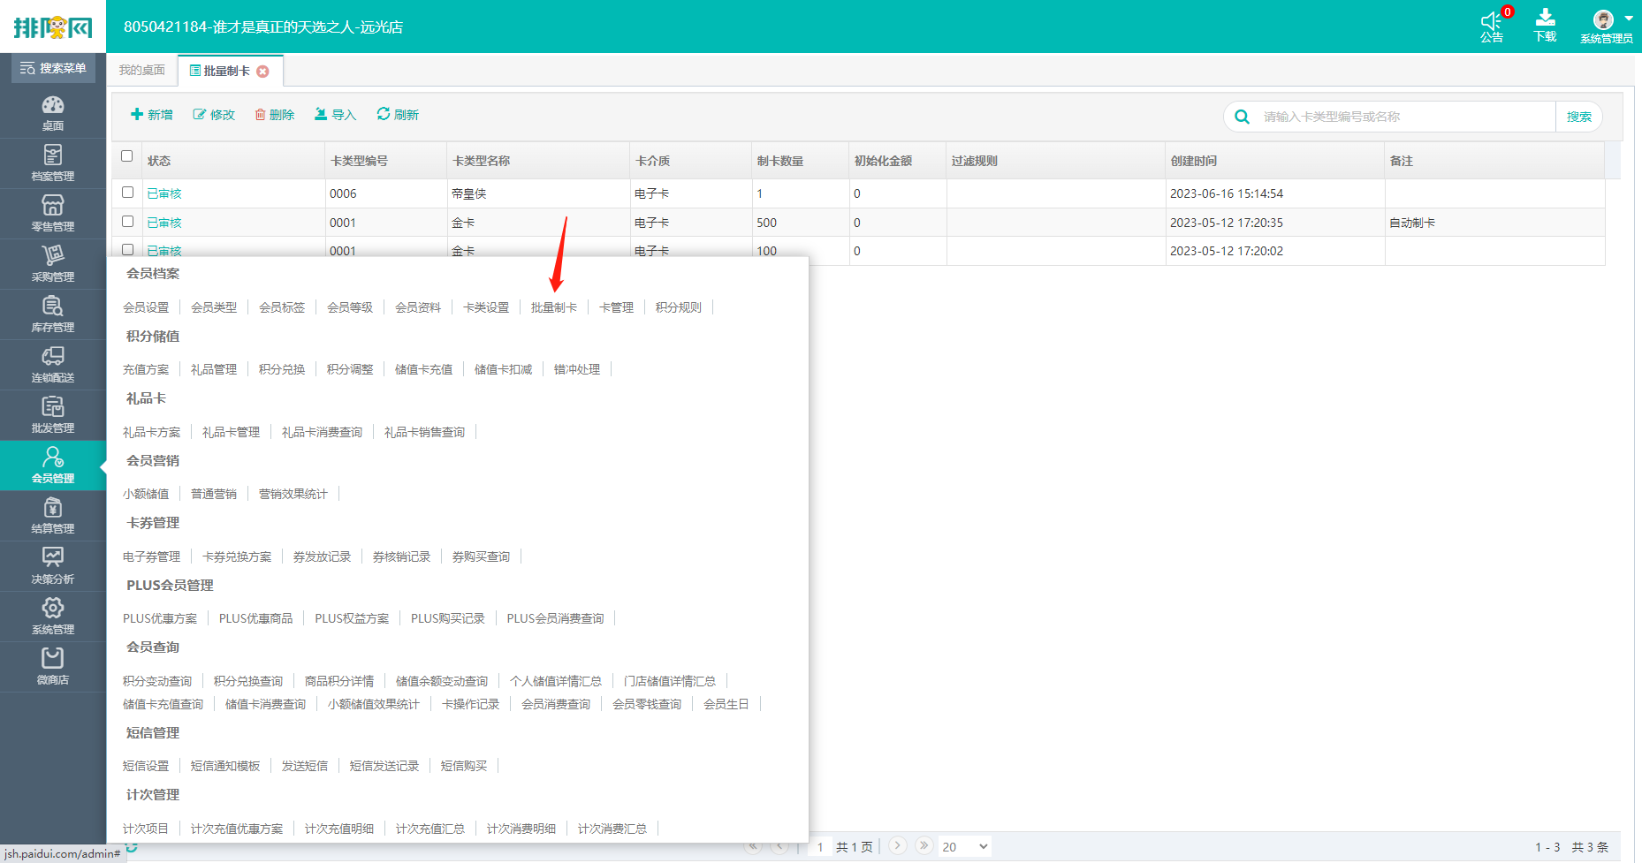Toggle the select-all checkbox in table header
1642x863 pixels.
click(127, 156)
